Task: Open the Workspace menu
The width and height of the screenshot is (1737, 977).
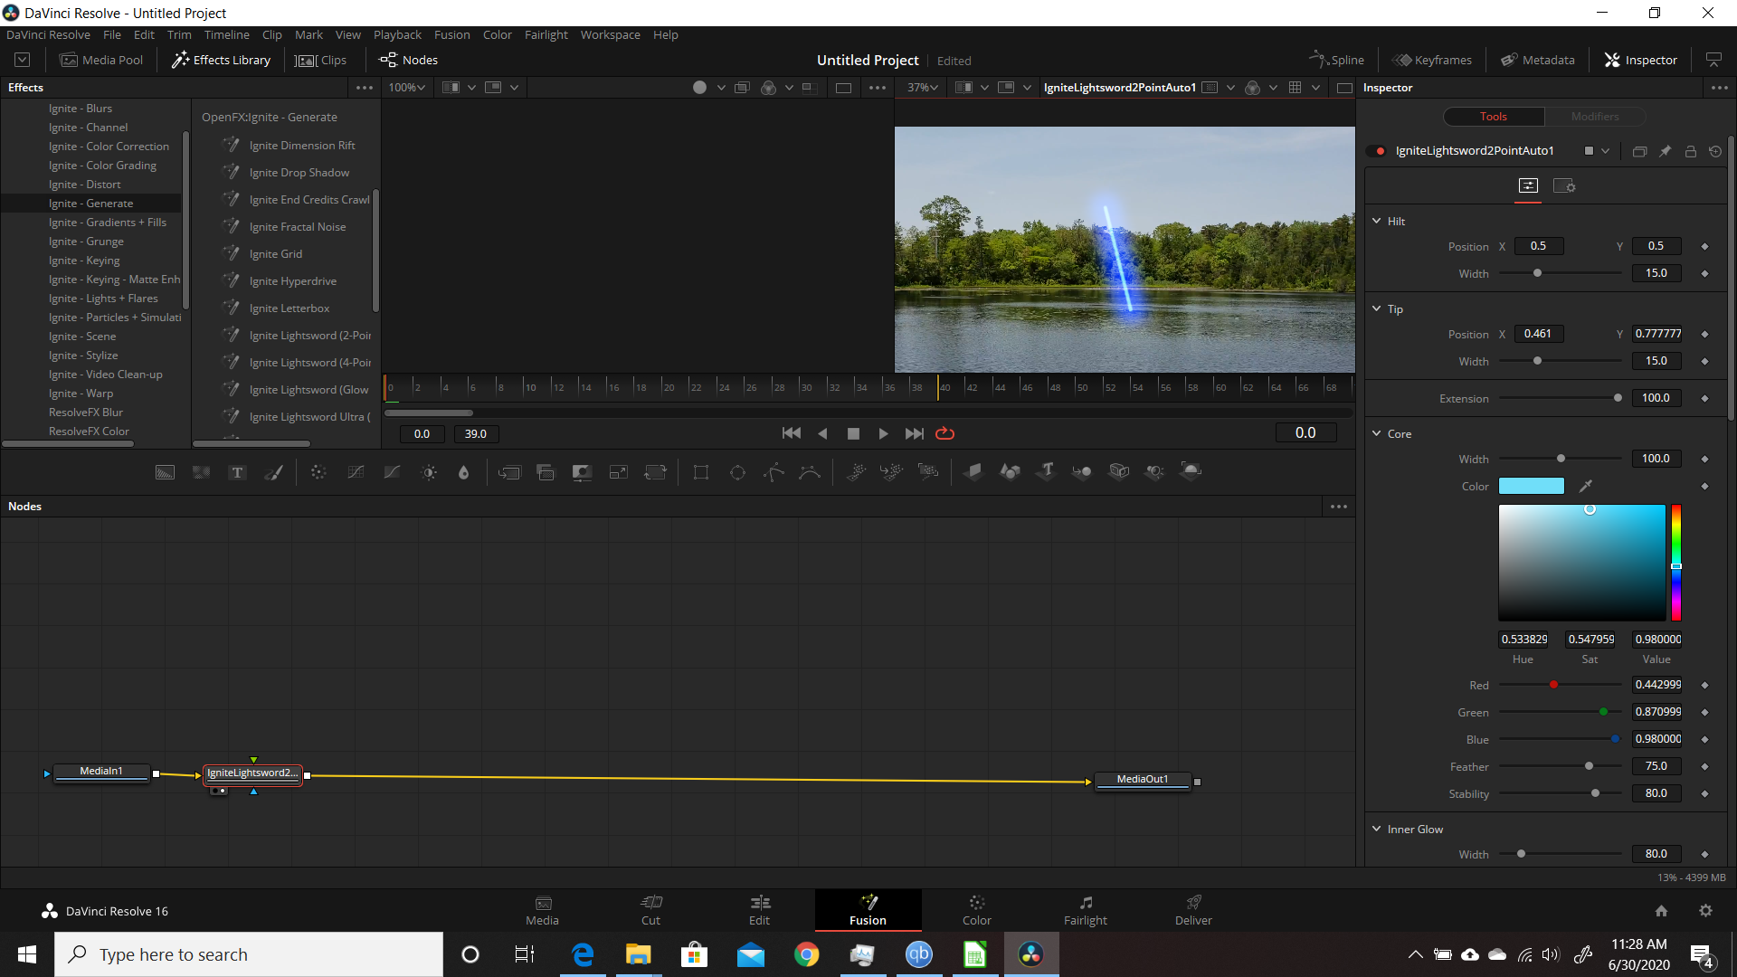Action: pos(610,34)
